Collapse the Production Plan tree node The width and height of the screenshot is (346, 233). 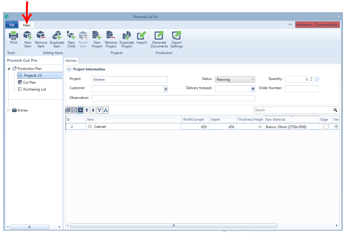coord(9,69)
